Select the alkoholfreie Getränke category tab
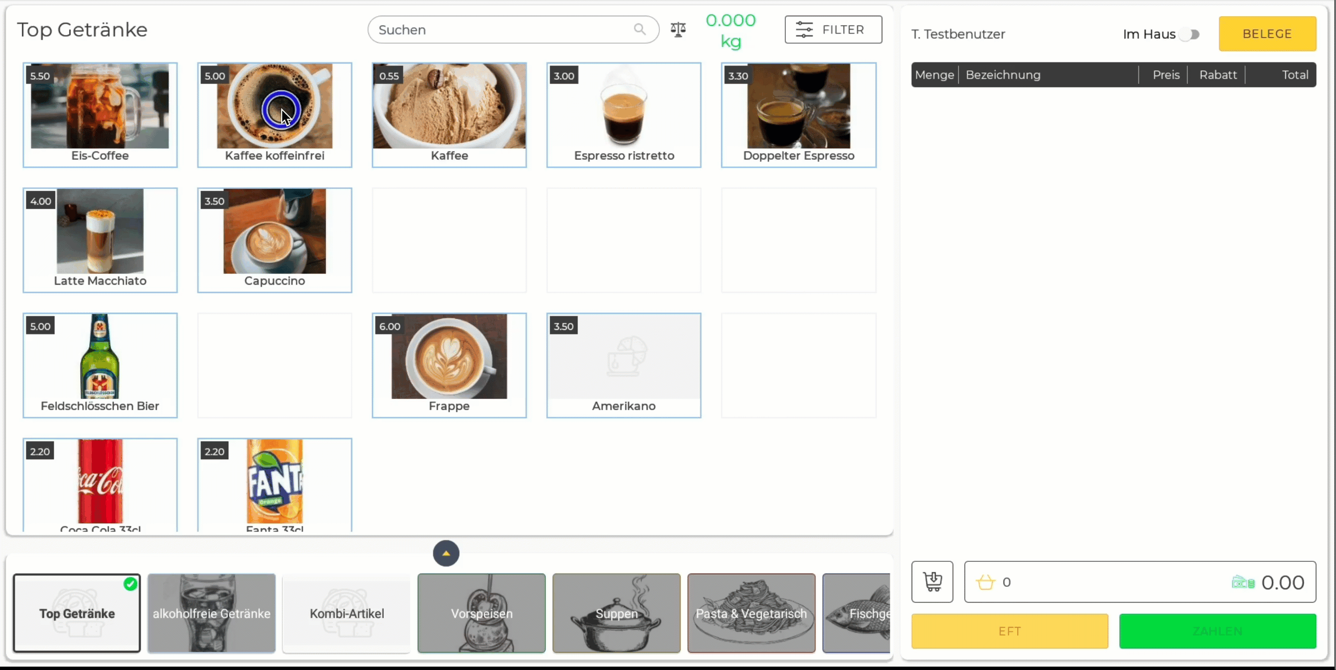Image resolution: width=1336 pixels, height=670 pixels. 212,613
